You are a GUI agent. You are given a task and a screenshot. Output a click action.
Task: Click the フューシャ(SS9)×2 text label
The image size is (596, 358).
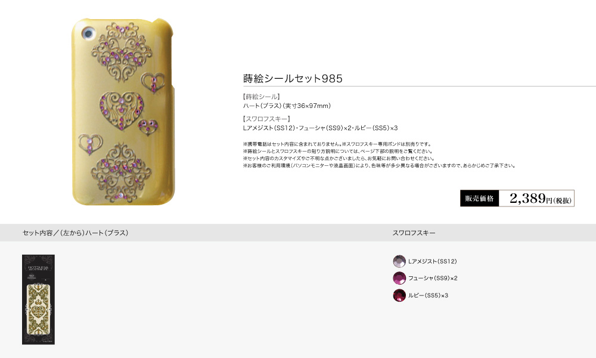(x=433, y=278)
